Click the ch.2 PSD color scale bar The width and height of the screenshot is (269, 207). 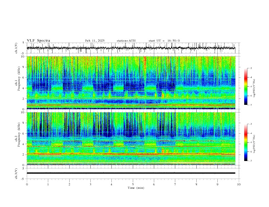coord(246,142)
